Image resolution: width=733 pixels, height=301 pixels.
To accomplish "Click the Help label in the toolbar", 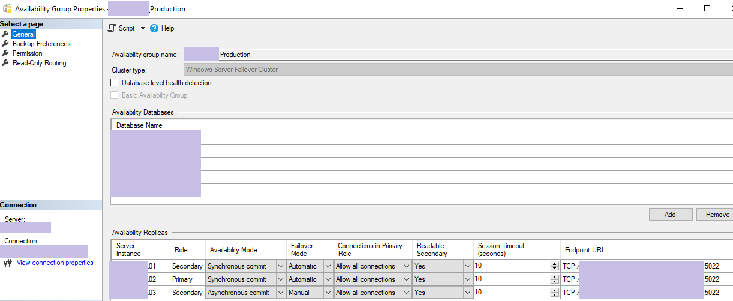I will point(168,28).
